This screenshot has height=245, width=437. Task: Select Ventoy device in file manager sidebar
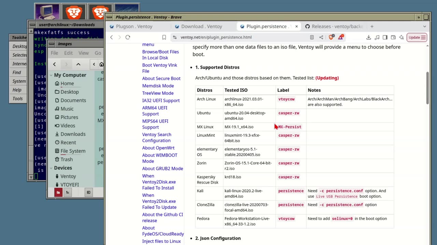click(65, 176)
